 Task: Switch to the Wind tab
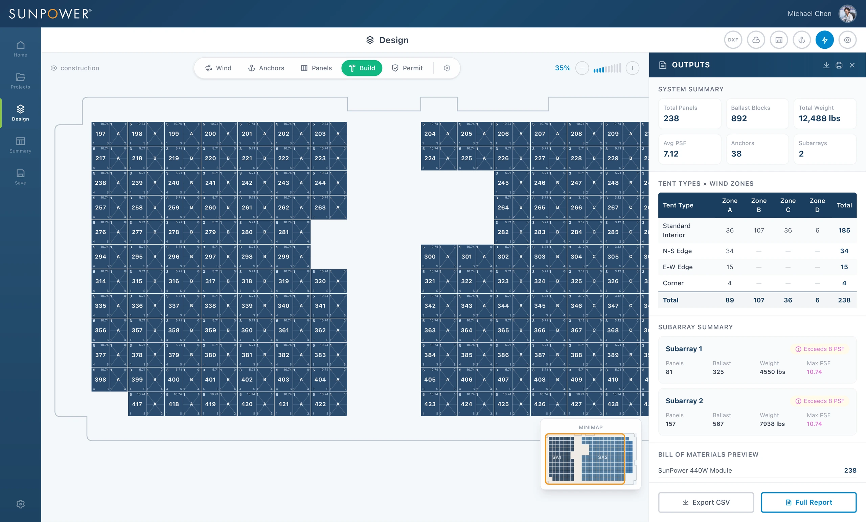coord(218,68)
